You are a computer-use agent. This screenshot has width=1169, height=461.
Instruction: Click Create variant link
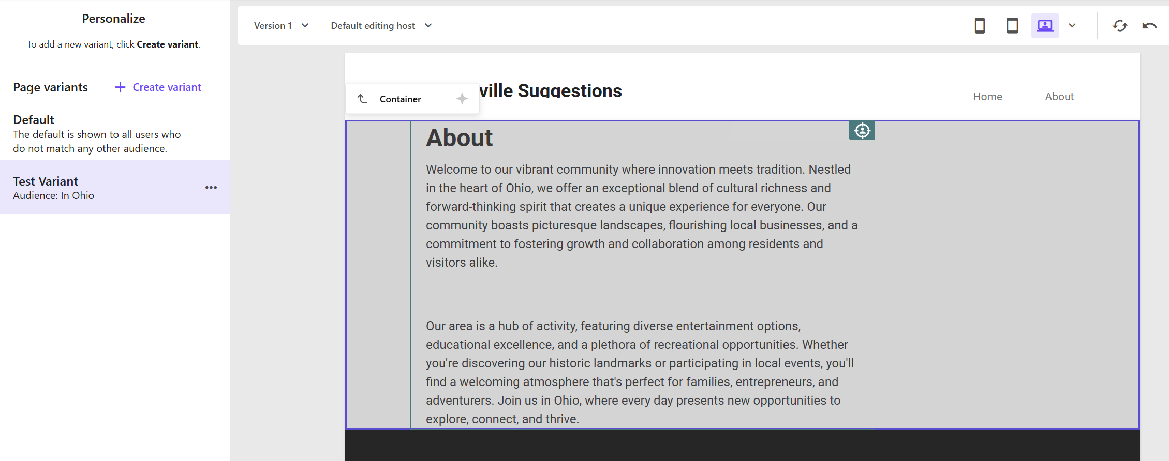pos(167,87)
